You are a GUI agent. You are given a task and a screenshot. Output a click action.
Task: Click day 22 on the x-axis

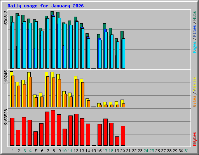(x=134, y=151)
